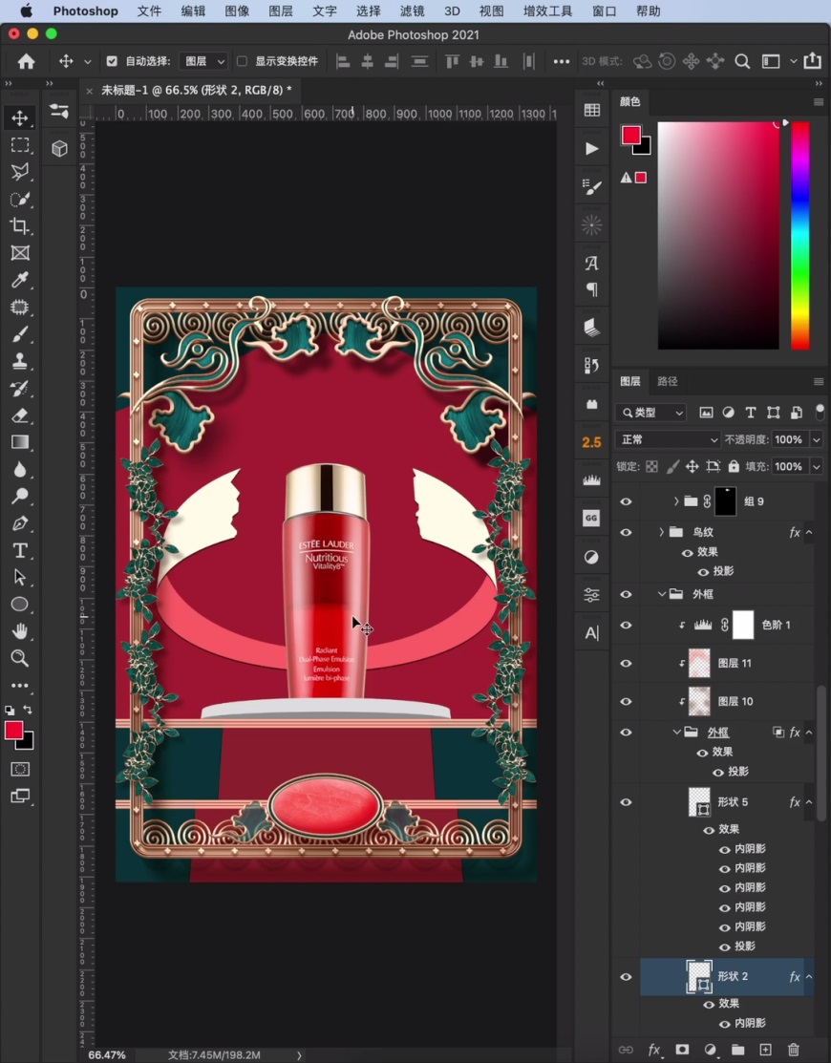Click the share icon in options bar
This screenshot has width=831, height=1063.
point(813,61)
